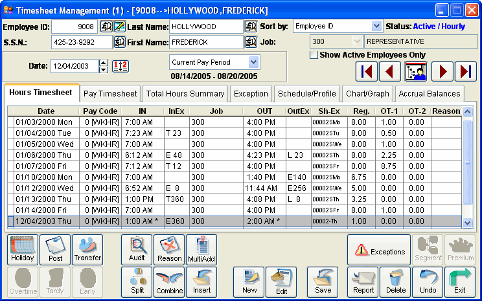Click the Last Name field HOLLYWOOD
482x301 pixels.
[x=206, y=27]
